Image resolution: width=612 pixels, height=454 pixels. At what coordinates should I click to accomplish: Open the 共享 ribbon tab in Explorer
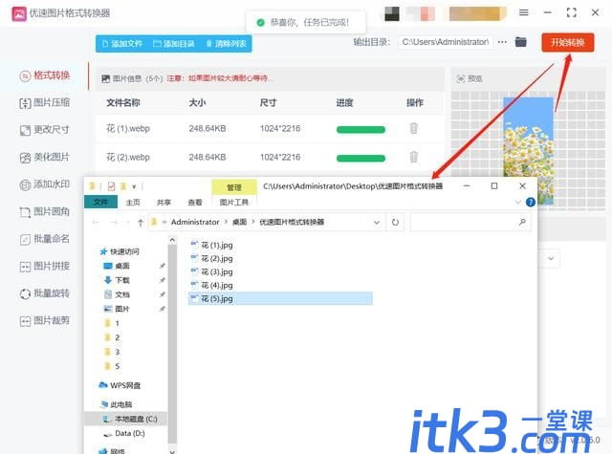pos(164,202)
